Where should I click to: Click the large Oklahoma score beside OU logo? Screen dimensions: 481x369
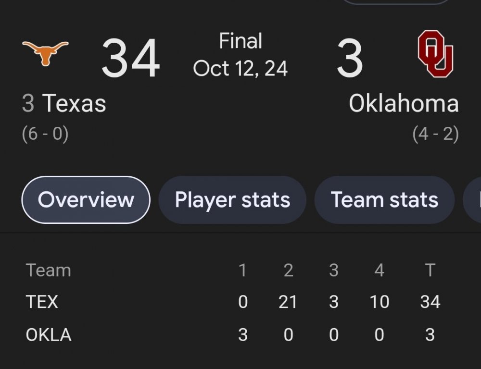click(350, 59)
